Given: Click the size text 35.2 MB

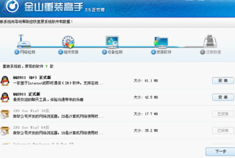Looking at the screenshot, I should [151, 131].
